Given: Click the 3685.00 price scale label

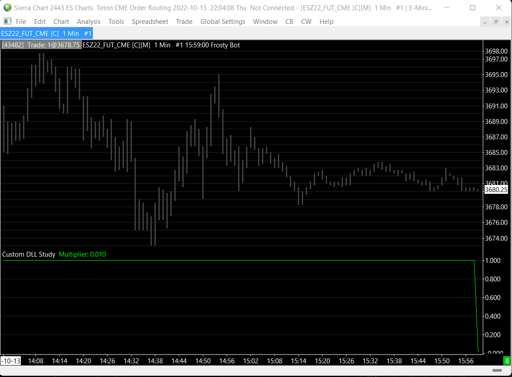Looking at the screenshot, I should click(x=497, y=152).
